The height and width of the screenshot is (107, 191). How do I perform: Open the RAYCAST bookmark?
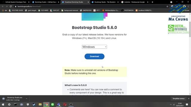click(55, 10)
